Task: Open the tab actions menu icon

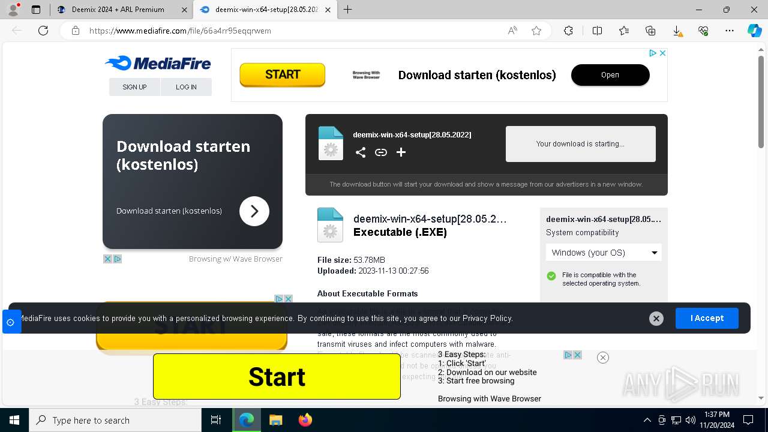Action: pos(36,10)
